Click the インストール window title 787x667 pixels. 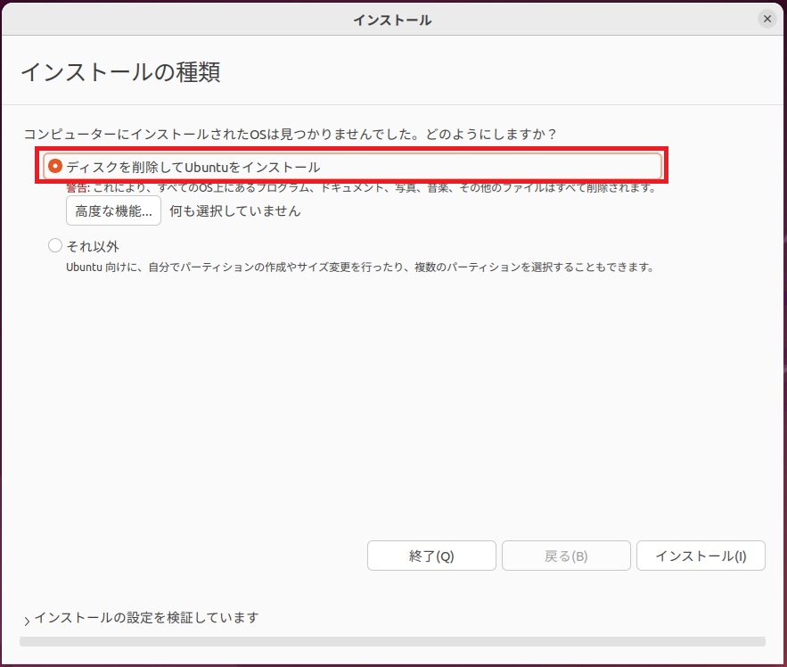[392, 21]
